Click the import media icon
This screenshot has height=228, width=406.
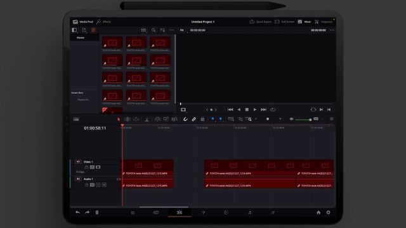(84, 30)
